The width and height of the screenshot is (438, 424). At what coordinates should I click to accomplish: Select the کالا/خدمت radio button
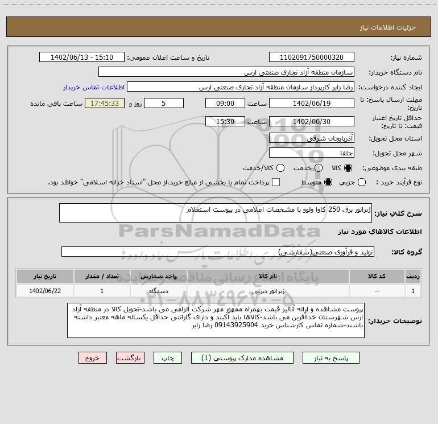(280, 168)
